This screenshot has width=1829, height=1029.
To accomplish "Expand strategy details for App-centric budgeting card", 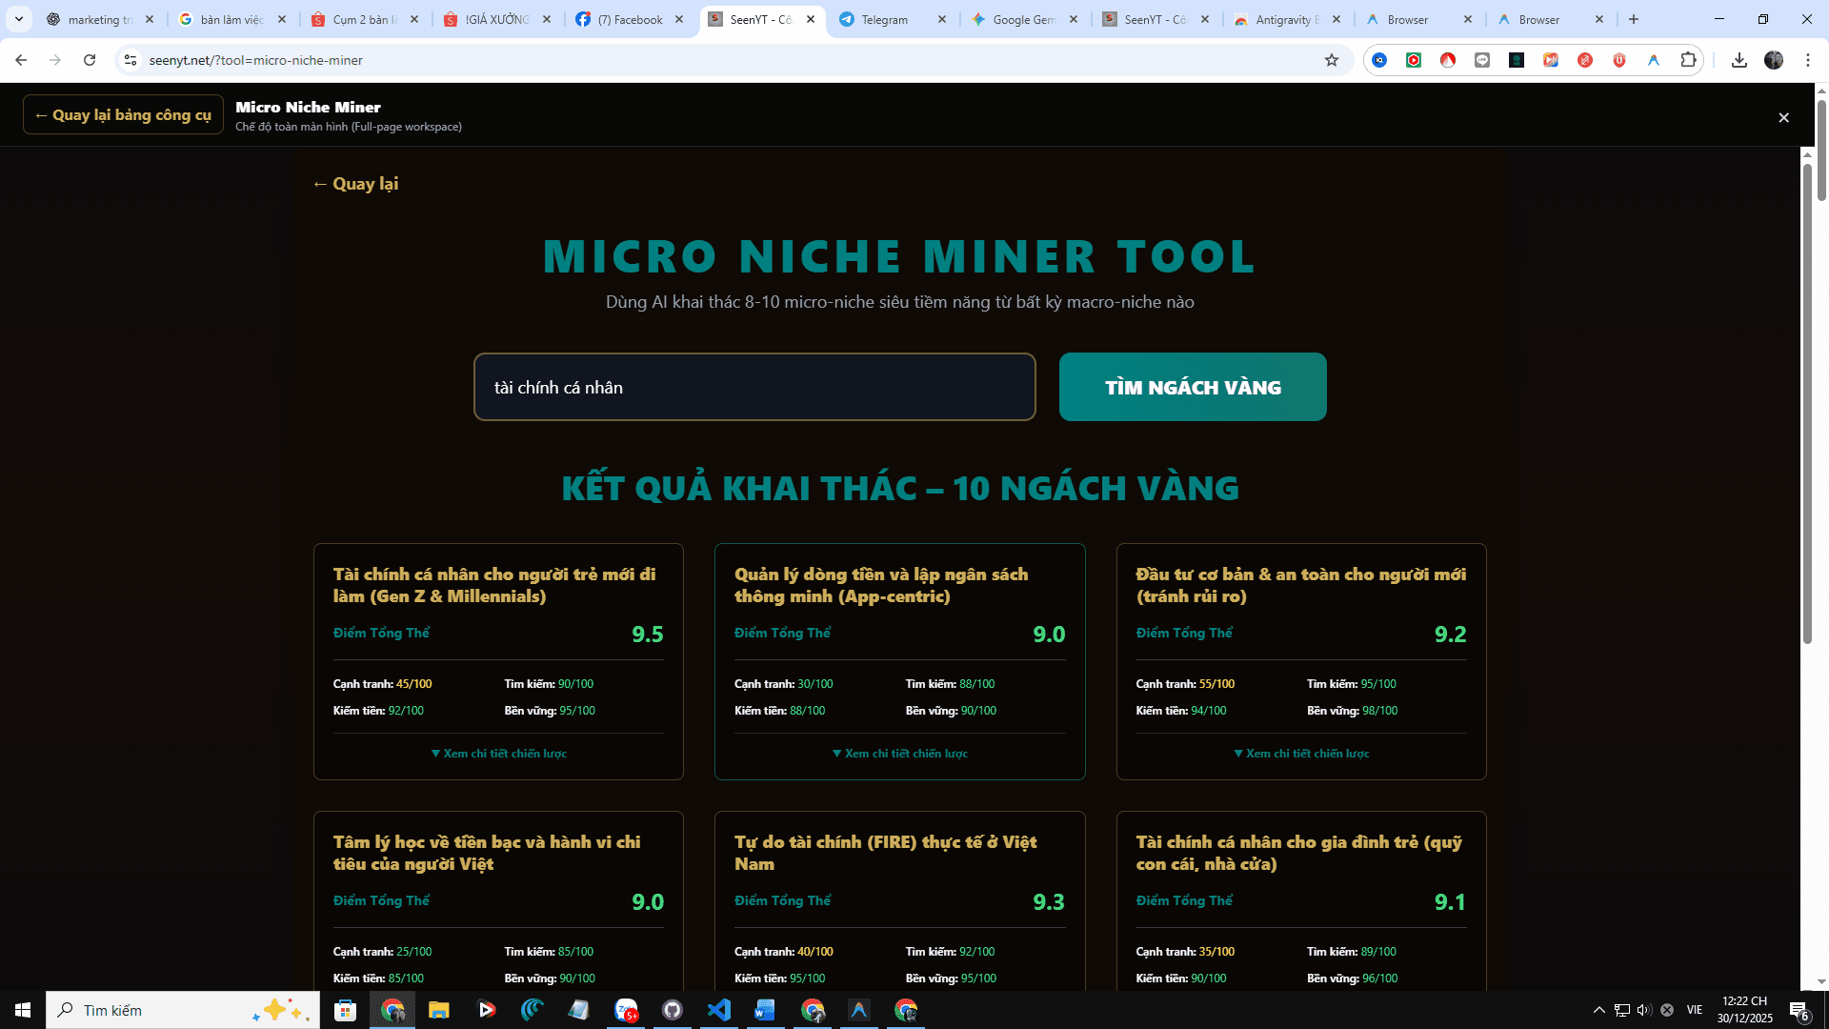I will click(899, 754).
